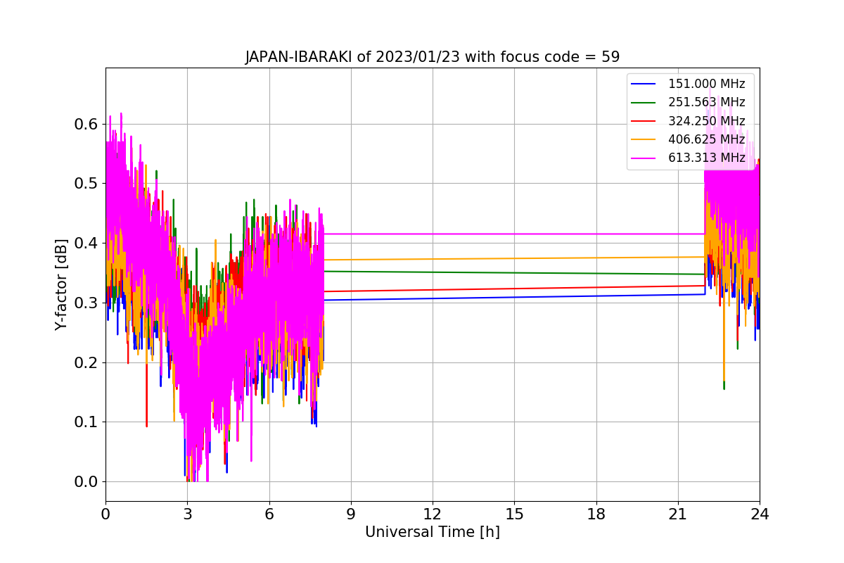Click the x-axis tick label 15
This screenshot has height=563, width=844.
(514, 514)
